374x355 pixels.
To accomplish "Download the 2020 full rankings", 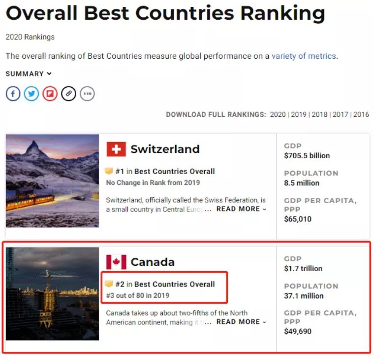I will click(x=278, y=114).
